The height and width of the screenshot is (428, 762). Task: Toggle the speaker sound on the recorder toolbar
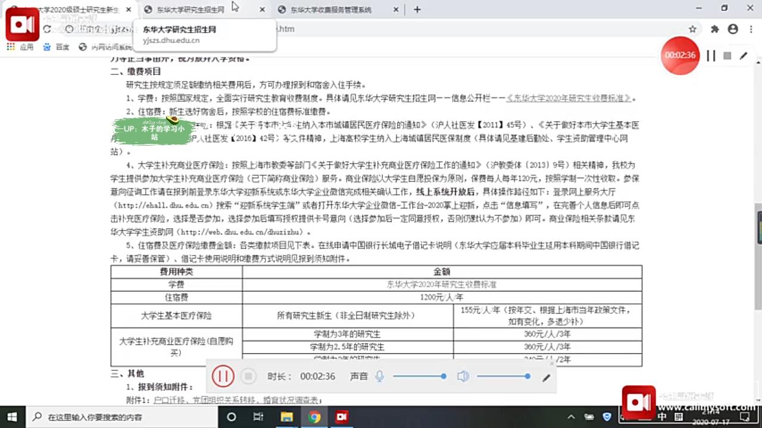coord(463,376)
